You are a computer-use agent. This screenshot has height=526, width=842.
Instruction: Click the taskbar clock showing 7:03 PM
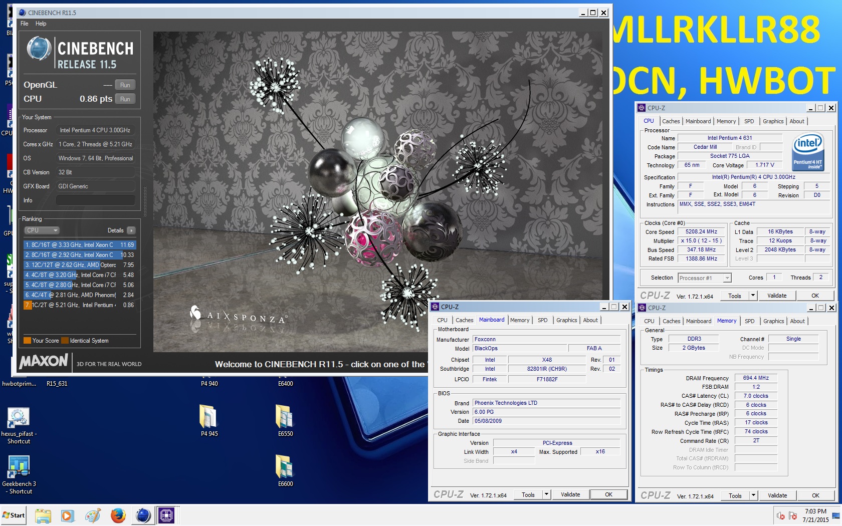[815, 515]
